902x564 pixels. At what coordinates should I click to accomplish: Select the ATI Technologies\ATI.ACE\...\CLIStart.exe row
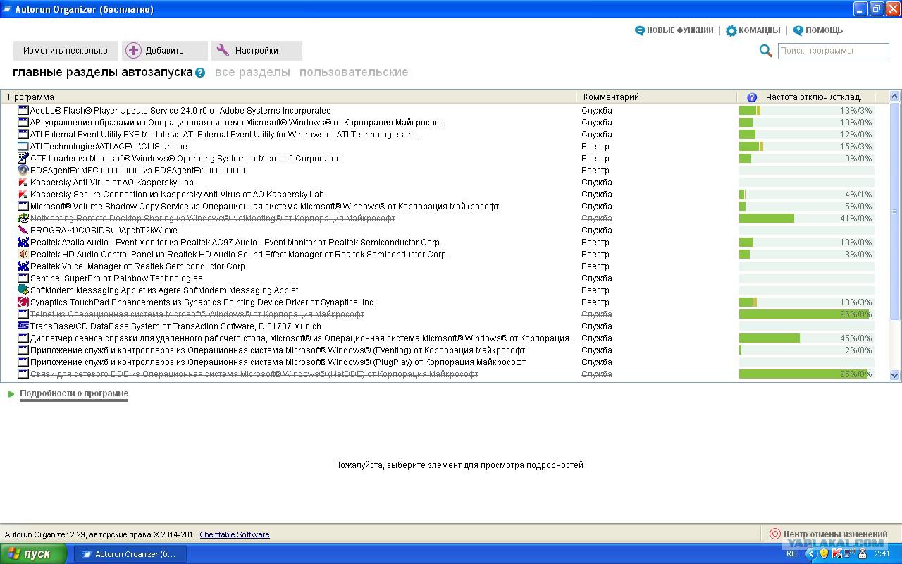pyautogui.click(x=445, y=147)
